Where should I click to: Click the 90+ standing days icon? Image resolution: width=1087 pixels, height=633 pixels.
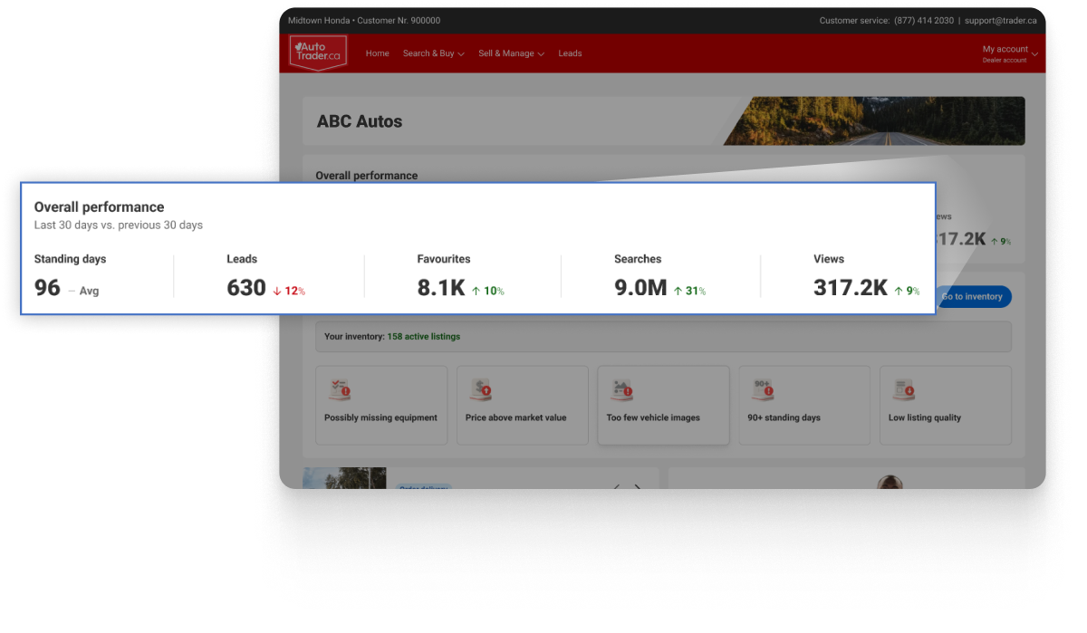763,390
